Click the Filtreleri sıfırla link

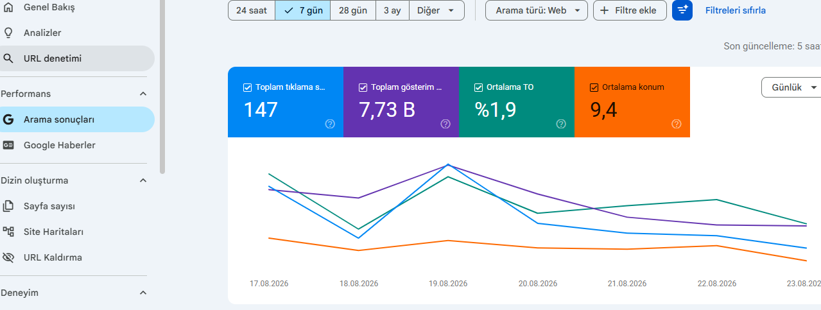736,10
